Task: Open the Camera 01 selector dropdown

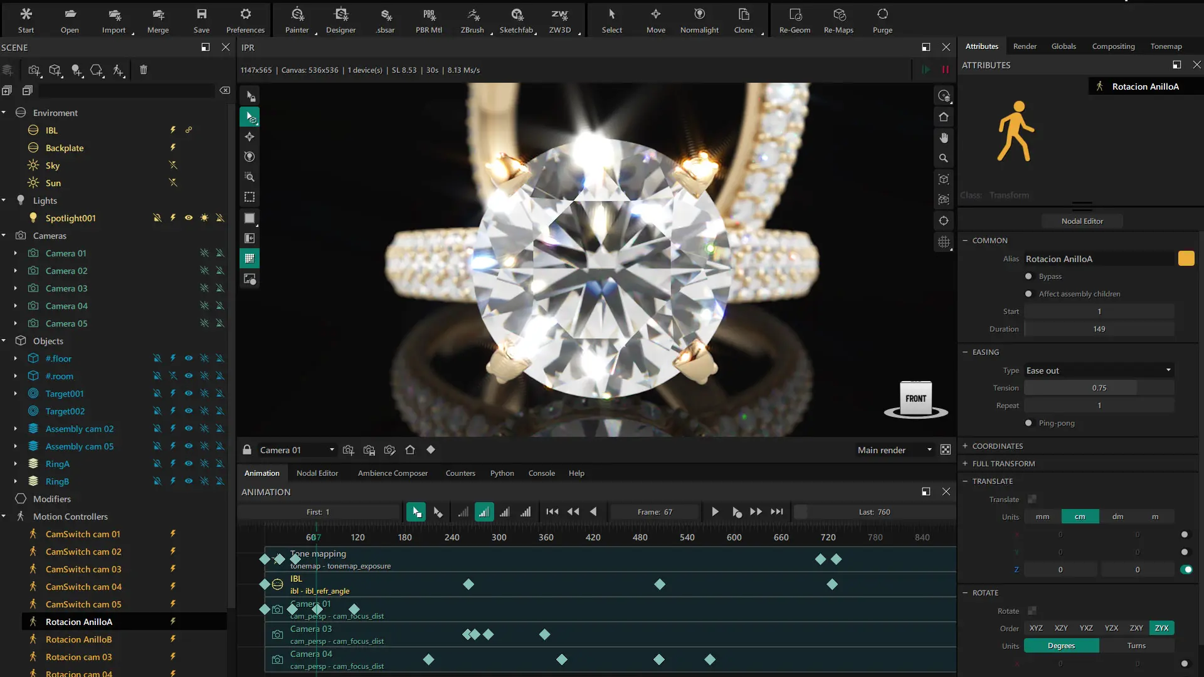Action: pyautogui.click(x=297, y=450)
